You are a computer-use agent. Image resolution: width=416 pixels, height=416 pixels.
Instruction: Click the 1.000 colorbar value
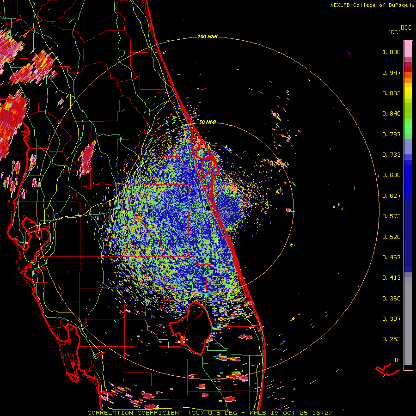392,52
